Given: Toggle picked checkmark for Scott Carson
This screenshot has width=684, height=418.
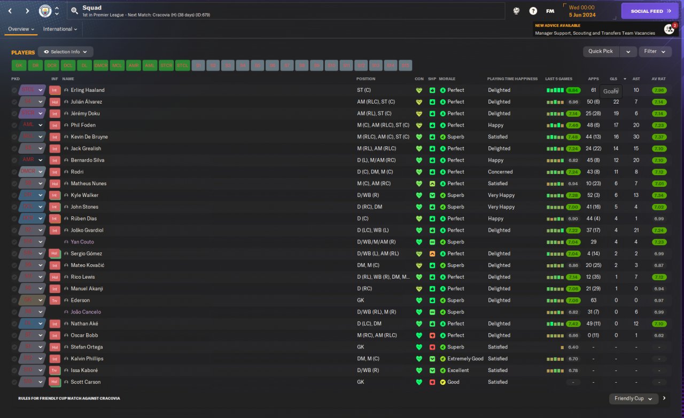Looking at the screenshot, I should coord(14,382).
